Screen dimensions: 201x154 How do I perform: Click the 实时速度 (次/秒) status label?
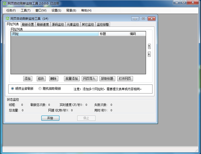click(x=71, y=105)
